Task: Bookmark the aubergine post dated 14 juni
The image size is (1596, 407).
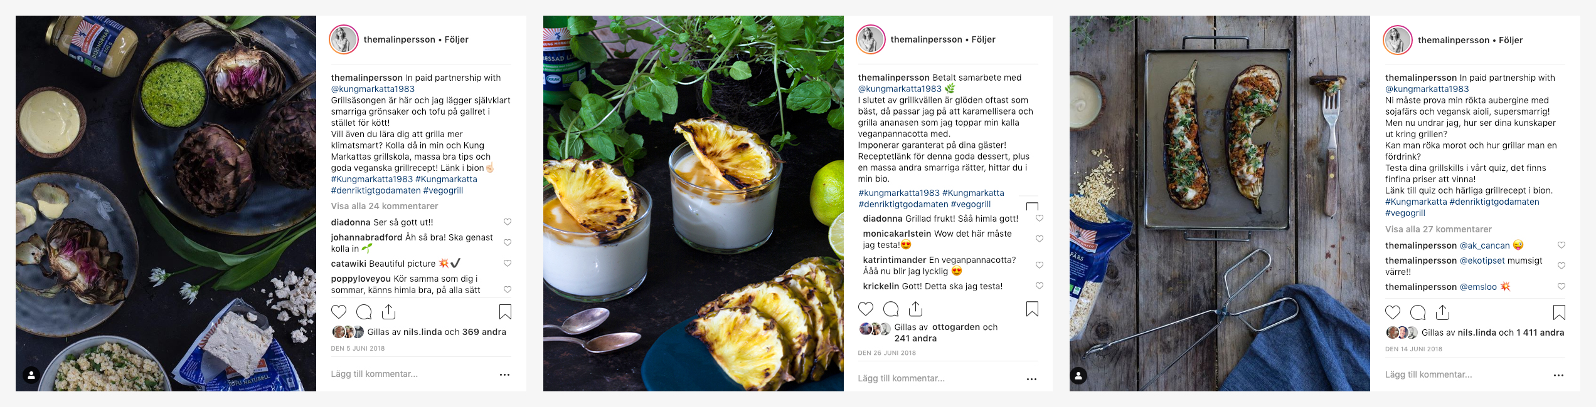Action: (1559, 312)
